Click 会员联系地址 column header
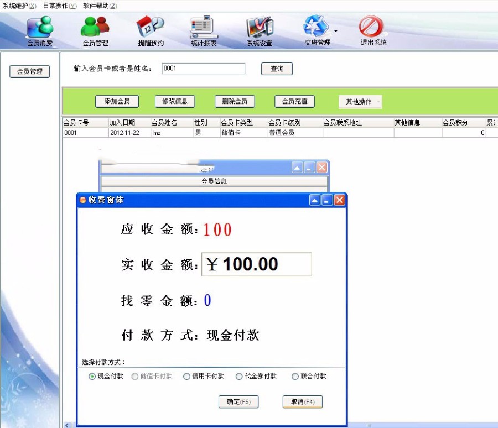This screenshot has width=498, height=428. (358, 123)
